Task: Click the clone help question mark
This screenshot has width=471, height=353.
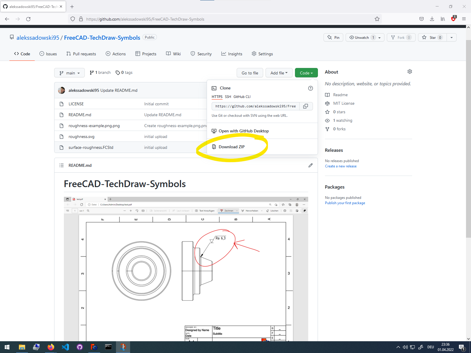Action: pyautogui.click(x=311, y=88)
